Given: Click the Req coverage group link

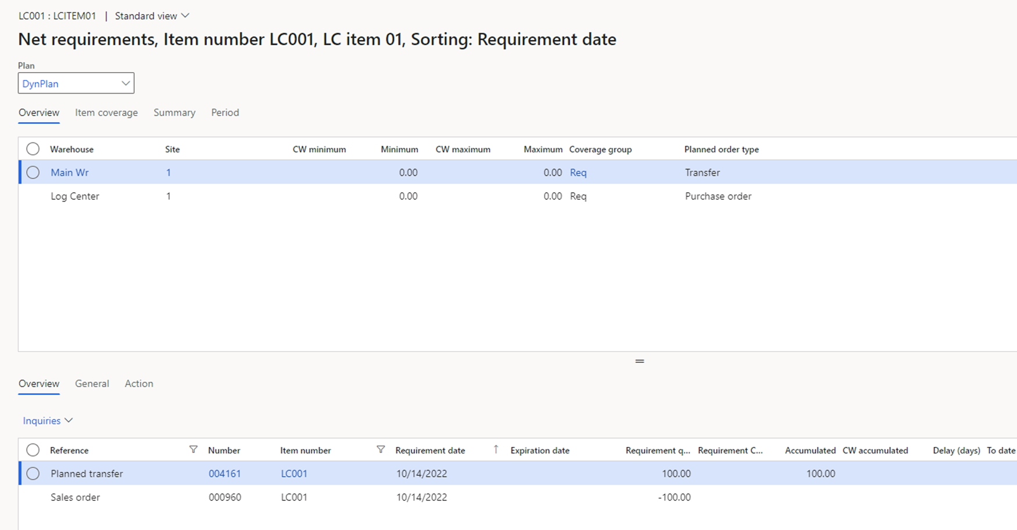Looking at the screenshot, I should (x=578, y=173).
